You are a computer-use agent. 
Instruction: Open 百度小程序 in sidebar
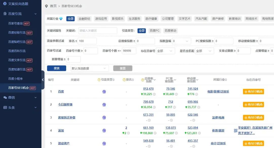coord(15,79)
